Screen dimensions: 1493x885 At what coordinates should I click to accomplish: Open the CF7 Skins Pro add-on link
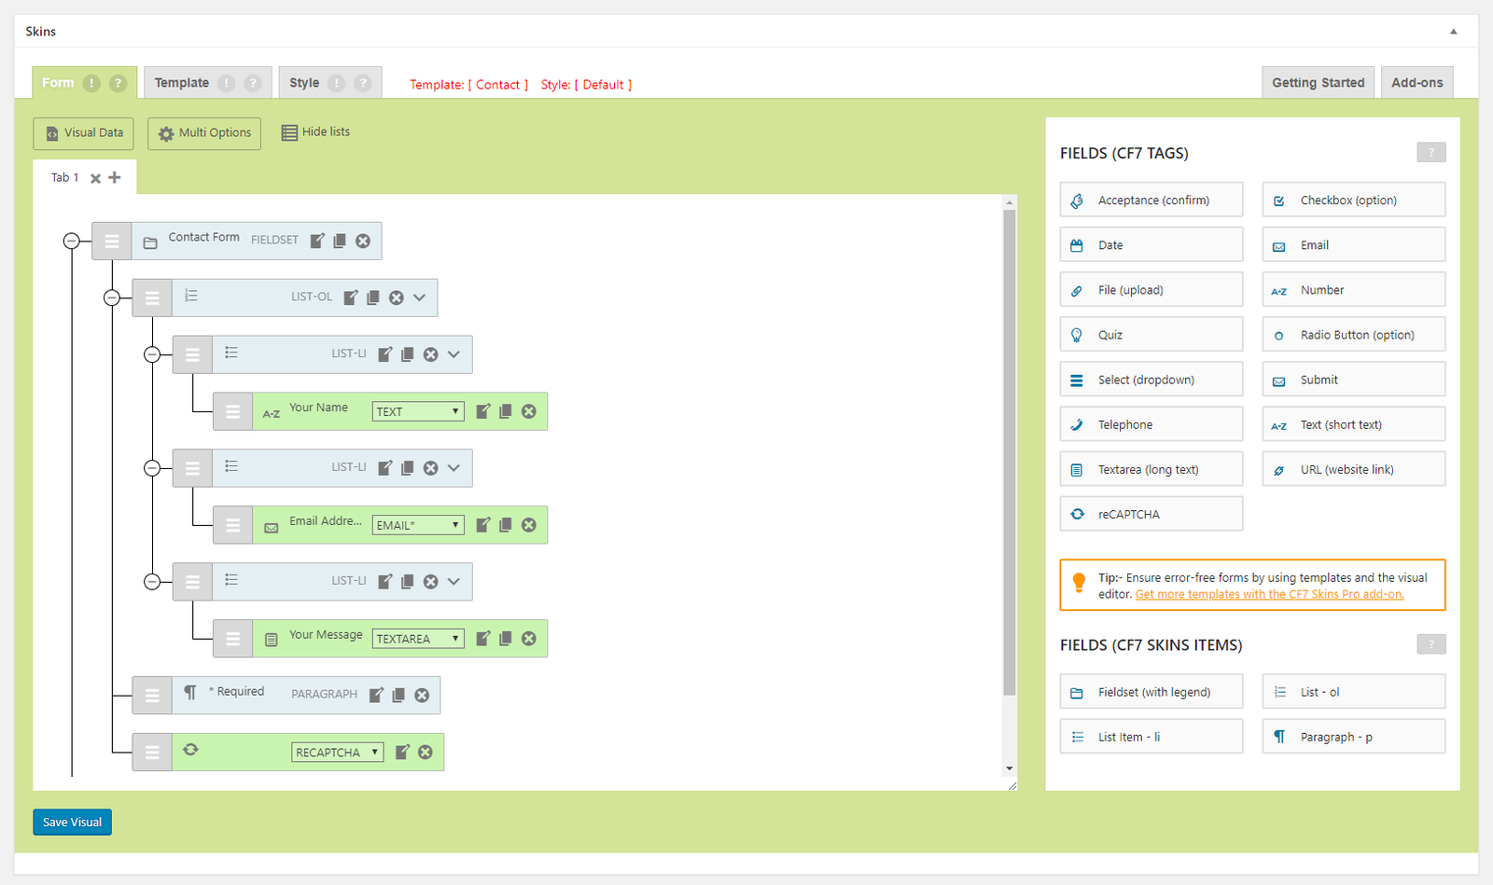tap(1269, 594)
